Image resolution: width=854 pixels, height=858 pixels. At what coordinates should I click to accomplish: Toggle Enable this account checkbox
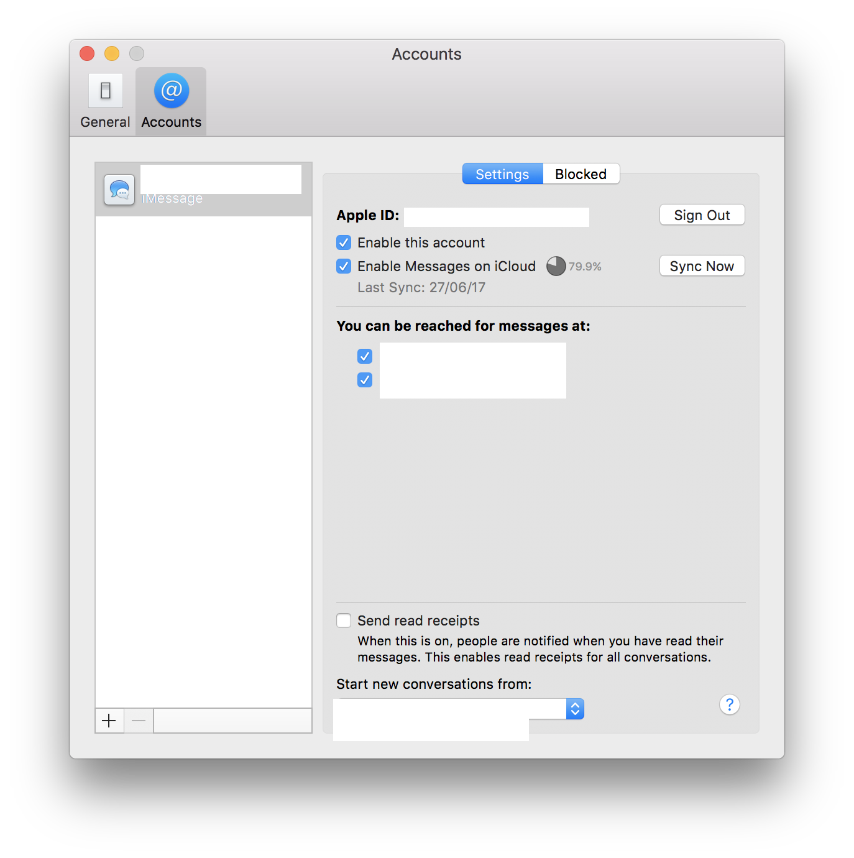coord(344,242)
